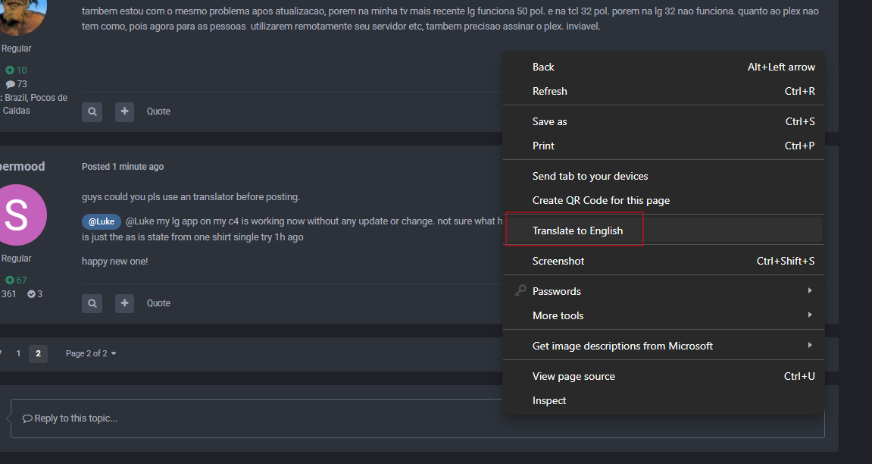Click Quote under supermood's post
This screenshot has height=464, width=872.
tap(158, 303)
